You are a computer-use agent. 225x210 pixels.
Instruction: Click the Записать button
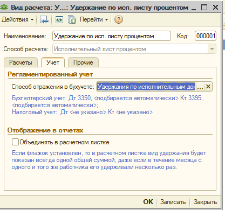point(173,202)
